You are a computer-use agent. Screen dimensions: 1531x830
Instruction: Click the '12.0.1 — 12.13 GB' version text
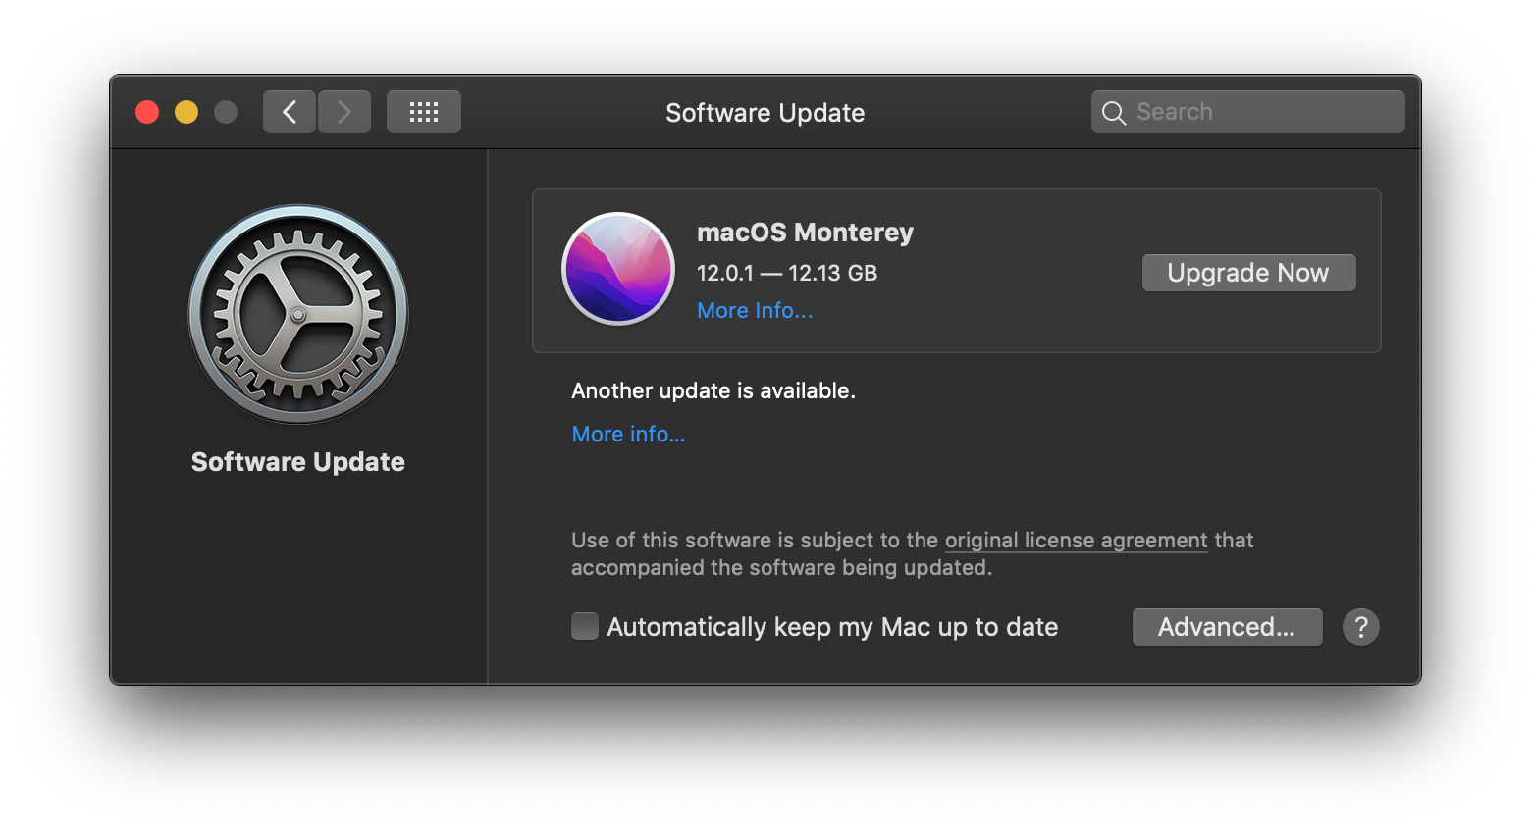[x=787, y=273]
